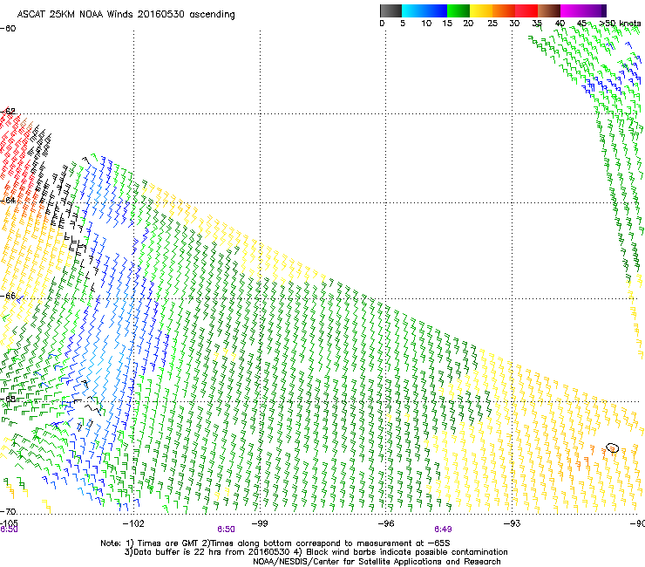Choose the yellow 20–25 knots legend segment
The image size is (645, 567).
point(481,10)
